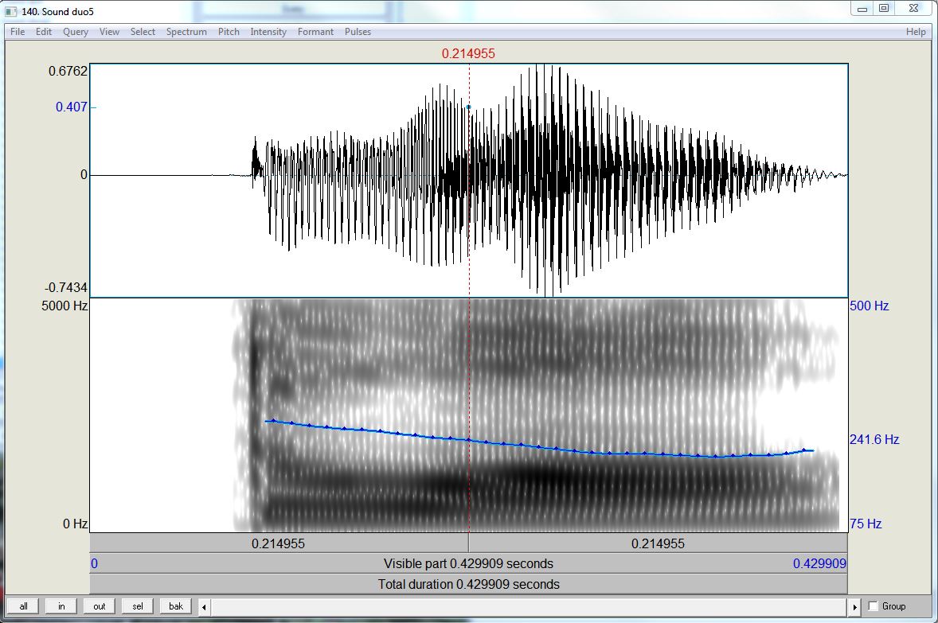The image size is (938, 623).
Task: Click the red cursor time label 0.214955
Action: (468, 54)
